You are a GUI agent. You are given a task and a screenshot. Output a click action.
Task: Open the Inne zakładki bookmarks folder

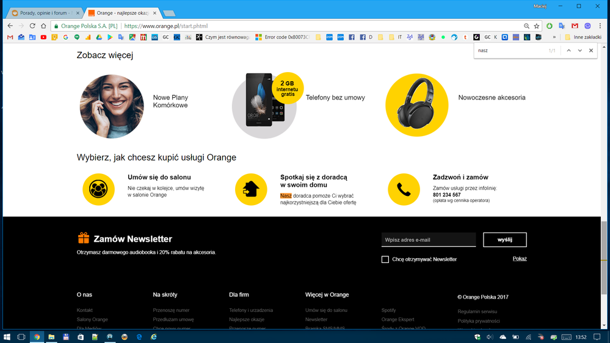tap(583, 37)
